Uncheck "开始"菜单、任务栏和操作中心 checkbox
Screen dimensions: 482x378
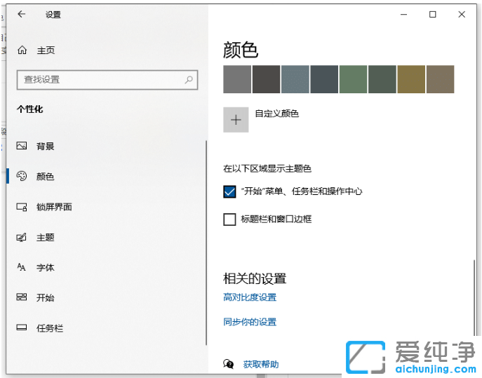coord(229,191)
